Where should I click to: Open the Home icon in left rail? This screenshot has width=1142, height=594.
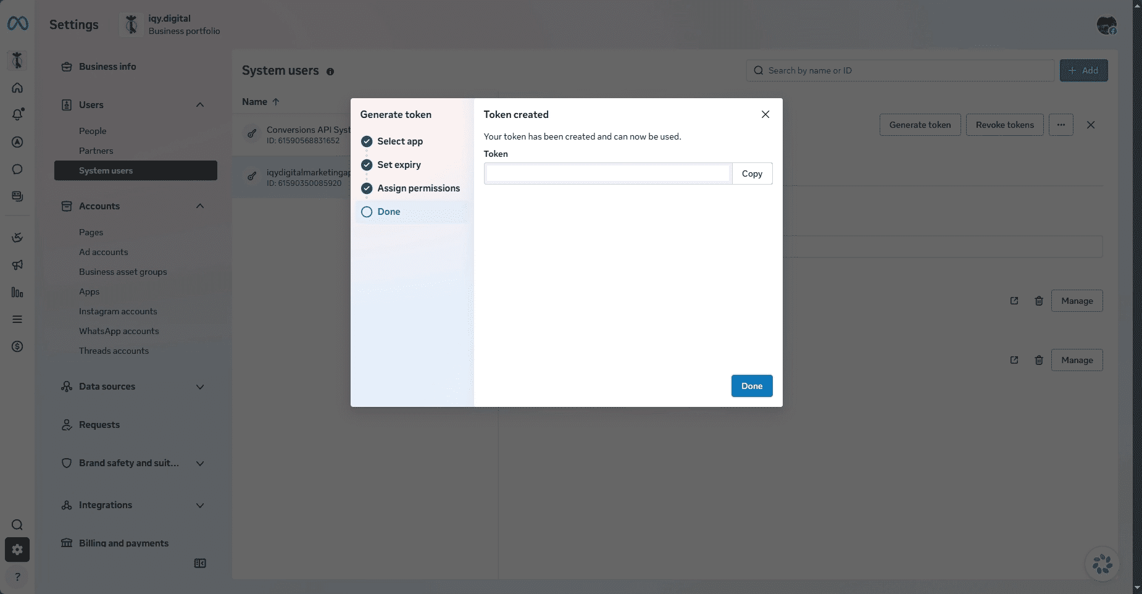pos(17,88)
